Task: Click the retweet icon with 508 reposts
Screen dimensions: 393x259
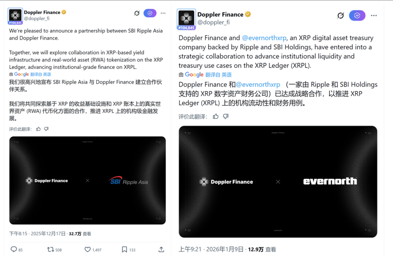Action: click(x=50, y=249)
